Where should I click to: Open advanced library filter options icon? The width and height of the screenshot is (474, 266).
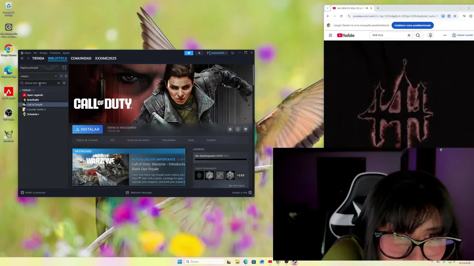(64, 83)
